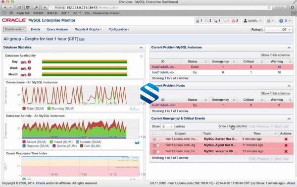297x187 pixels.
Task: Go to the Events tab
Action: [x=36, y=29]
